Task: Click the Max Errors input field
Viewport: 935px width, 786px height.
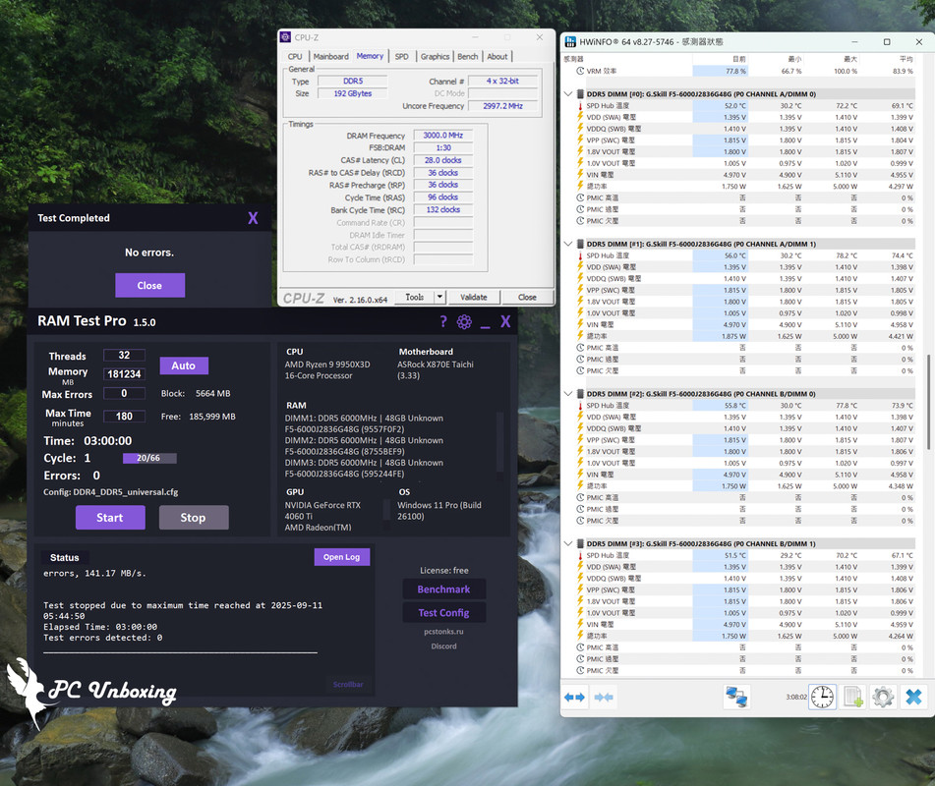Action: coord(124,393)
